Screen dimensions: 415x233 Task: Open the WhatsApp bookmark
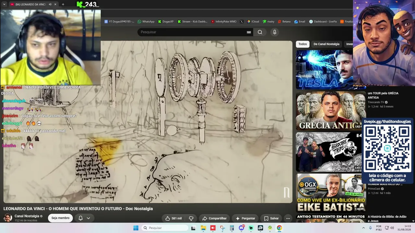point(146,22)
